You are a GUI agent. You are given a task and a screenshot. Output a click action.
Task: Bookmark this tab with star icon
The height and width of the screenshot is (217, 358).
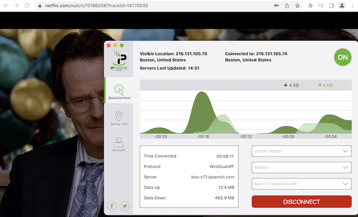pyautogui.click(x=297, y=6)
